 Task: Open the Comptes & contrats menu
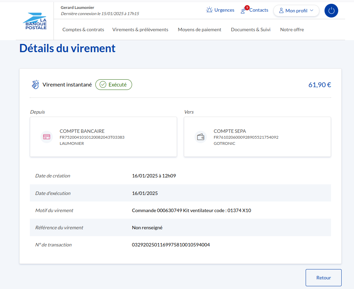tap(83, 30)
